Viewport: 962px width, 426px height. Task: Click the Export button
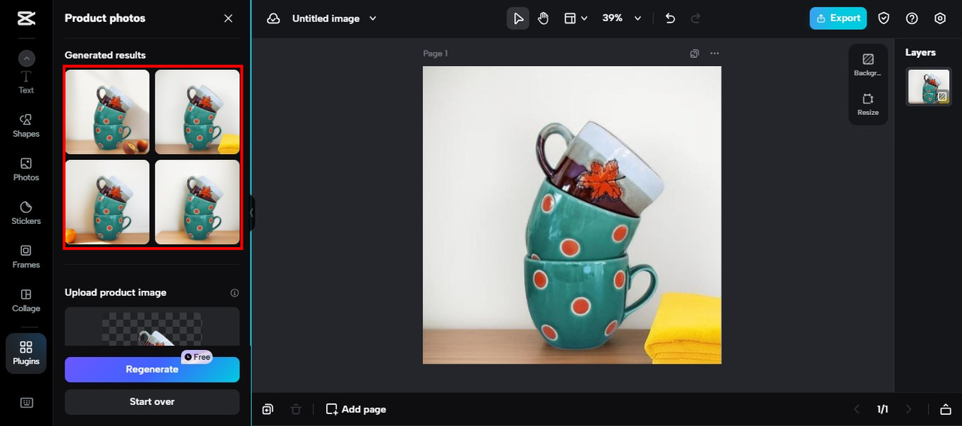(x=838, y=18)
